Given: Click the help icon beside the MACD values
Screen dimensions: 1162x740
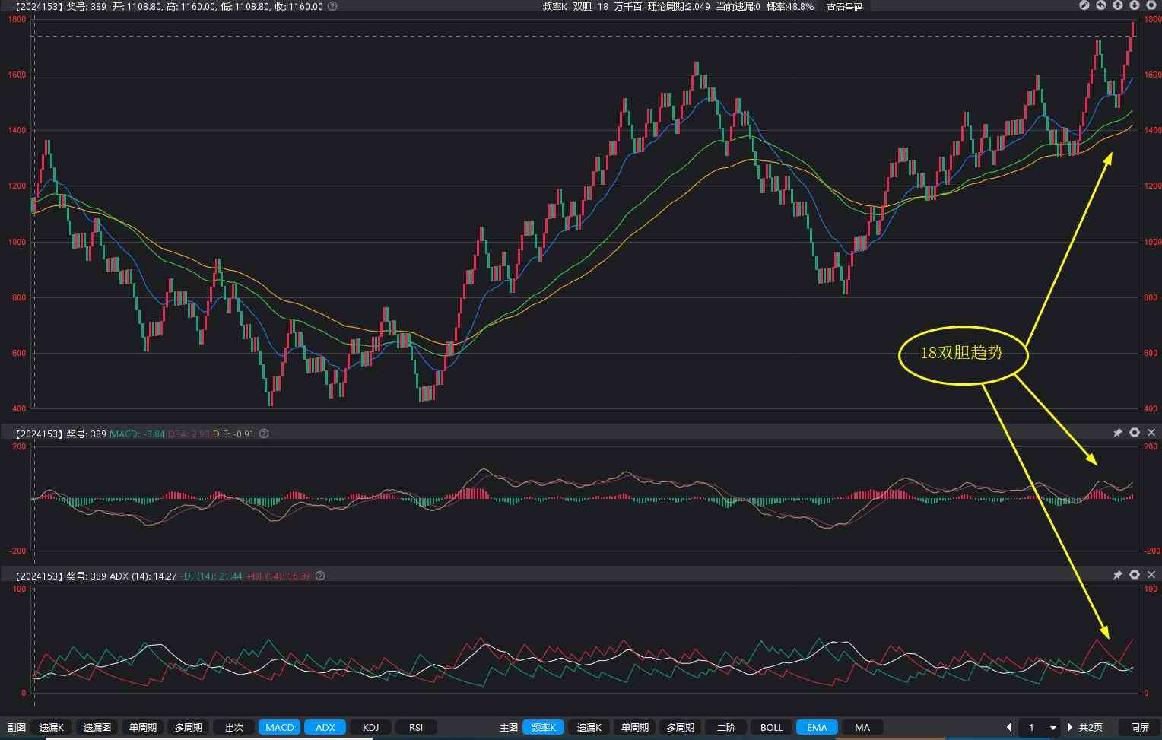Looking at the screenshot, I should point(264,434).
